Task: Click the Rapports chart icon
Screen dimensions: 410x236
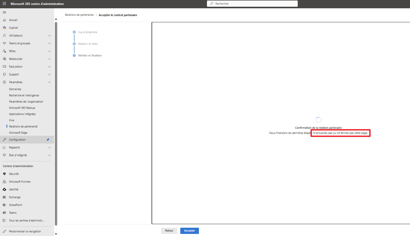Action: [4, 147]
